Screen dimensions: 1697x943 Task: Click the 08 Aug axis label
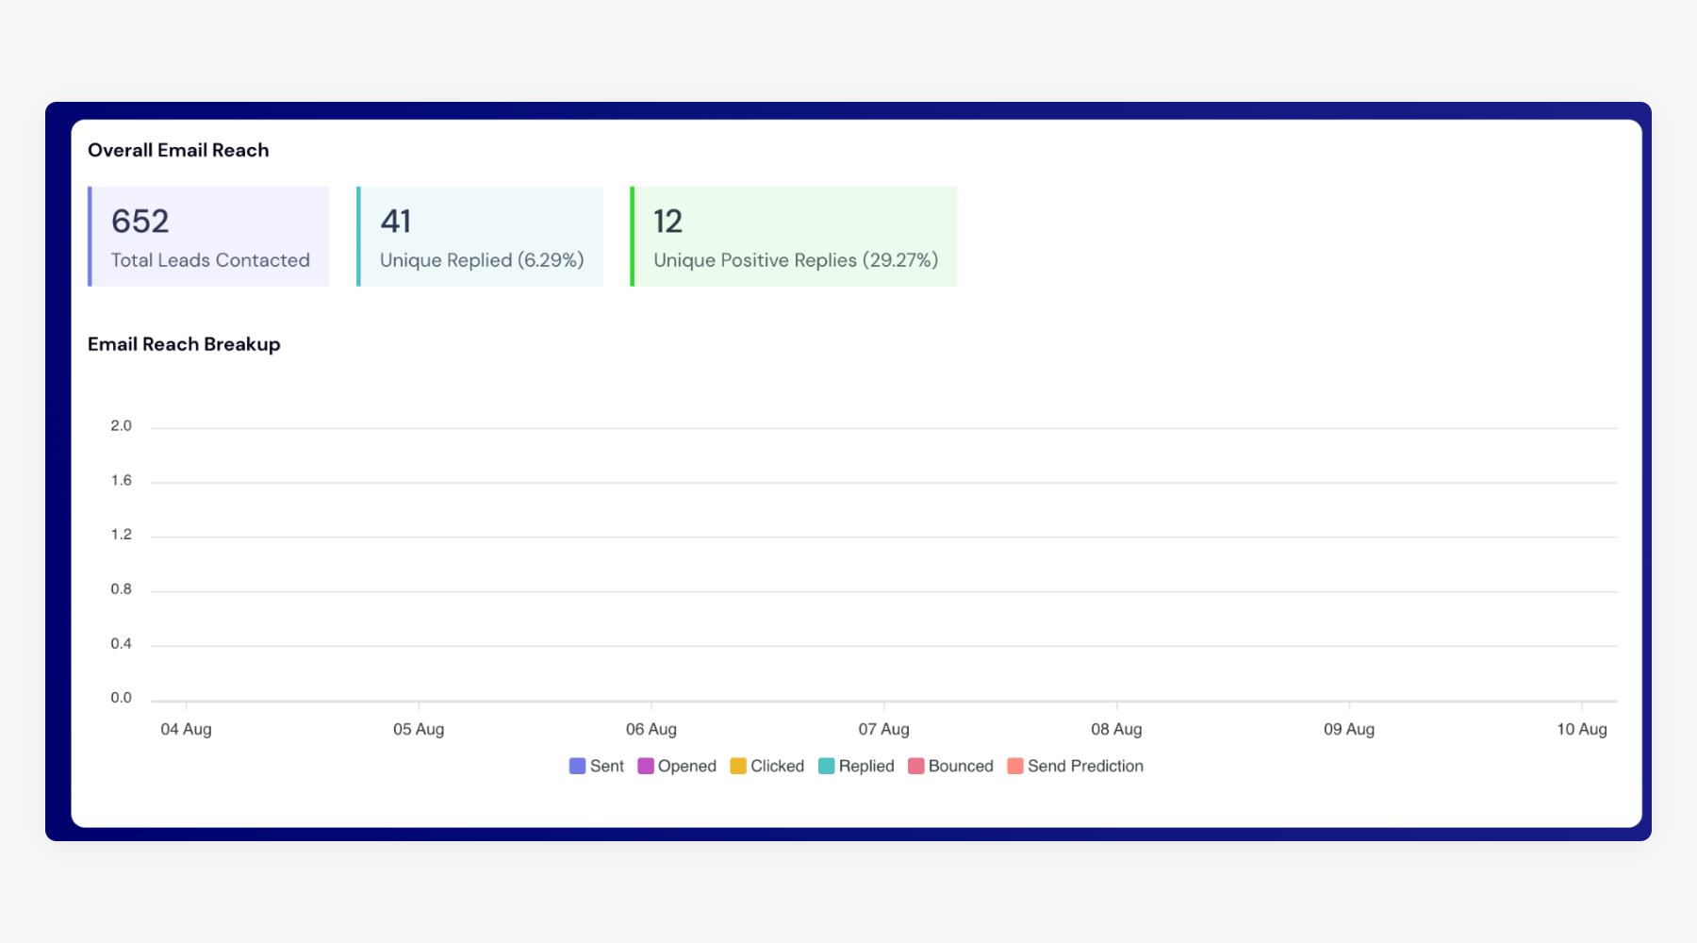(1116, 729)
